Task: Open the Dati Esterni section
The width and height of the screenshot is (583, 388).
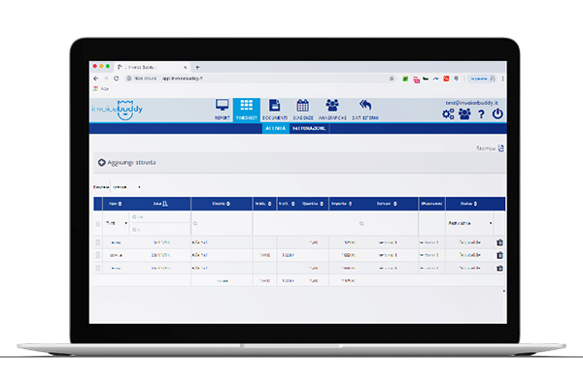Action: tap(365, 110)
